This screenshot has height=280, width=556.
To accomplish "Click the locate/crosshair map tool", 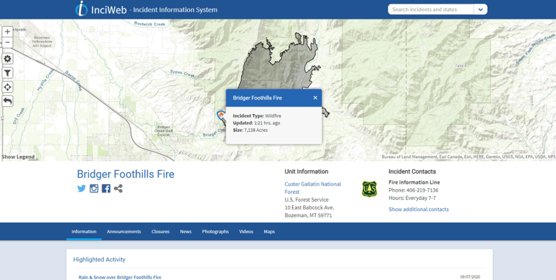I will [x=8, y=87].
